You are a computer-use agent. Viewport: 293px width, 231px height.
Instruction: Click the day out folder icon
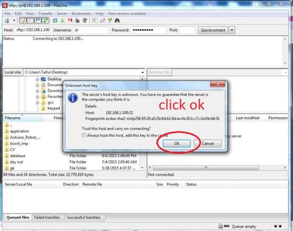(7, 162)
